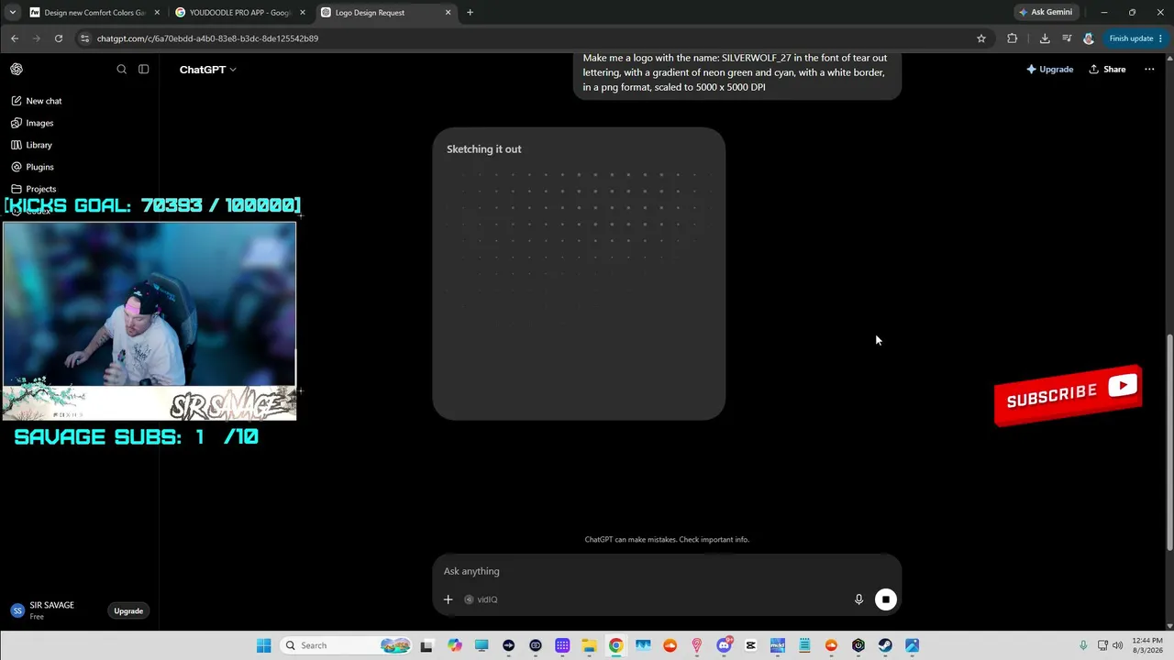The image size is (1174, 660).
Task: Reload the current page
Action: 59,38
